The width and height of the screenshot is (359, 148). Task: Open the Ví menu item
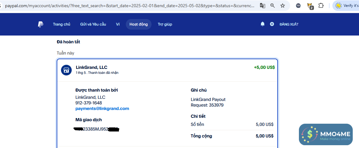(x=118, y=24)
